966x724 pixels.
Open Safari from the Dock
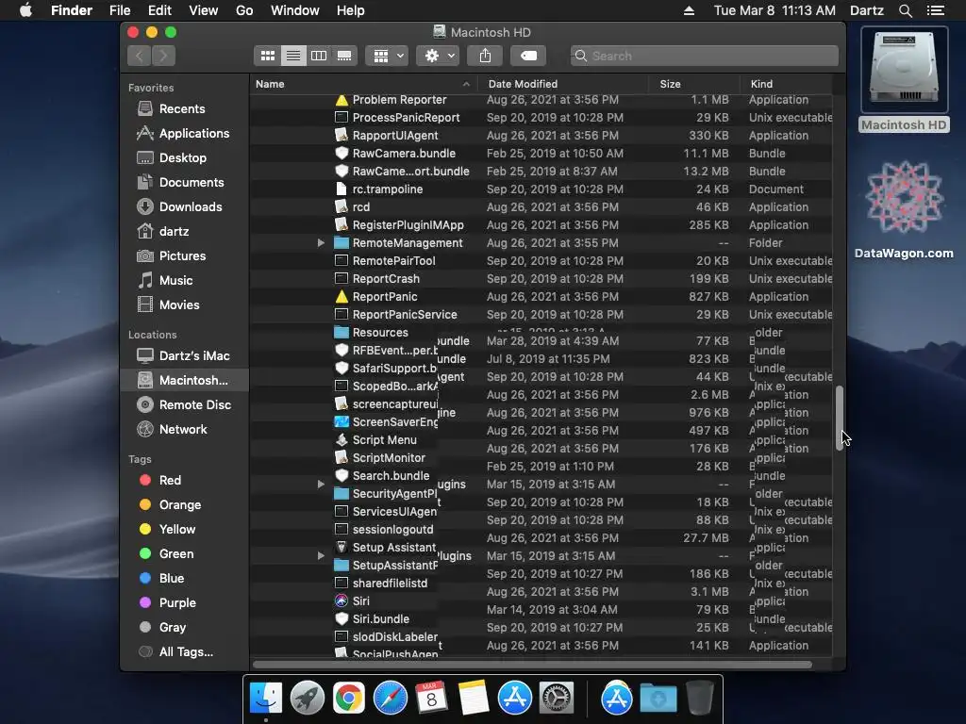tap(390, 699)
